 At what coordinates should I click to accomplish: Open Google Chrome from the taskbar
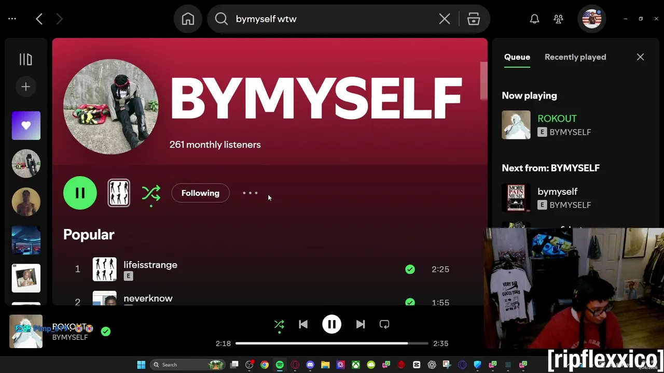265,365
